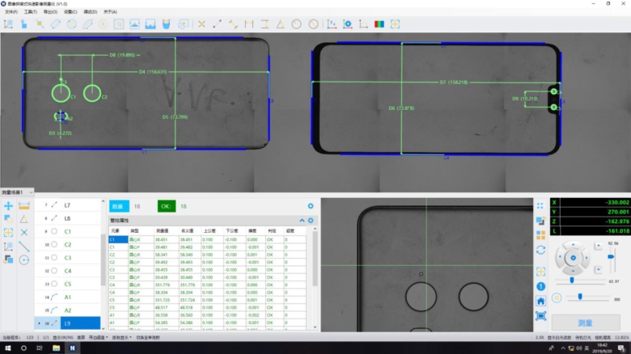Open the File (F) menu
The width and height of the screenshot is (631, 354).
[x=11, y=12]
